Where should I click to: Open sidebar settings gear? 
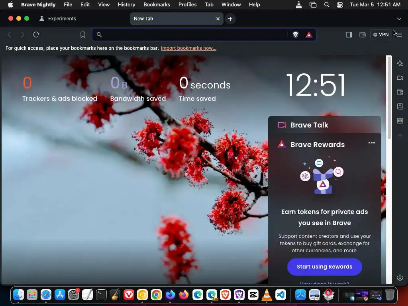[x=400, y=278]
